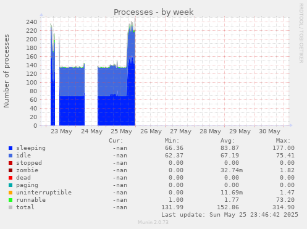
Task: Click the total legend color swatch
Action: [11, 207]
